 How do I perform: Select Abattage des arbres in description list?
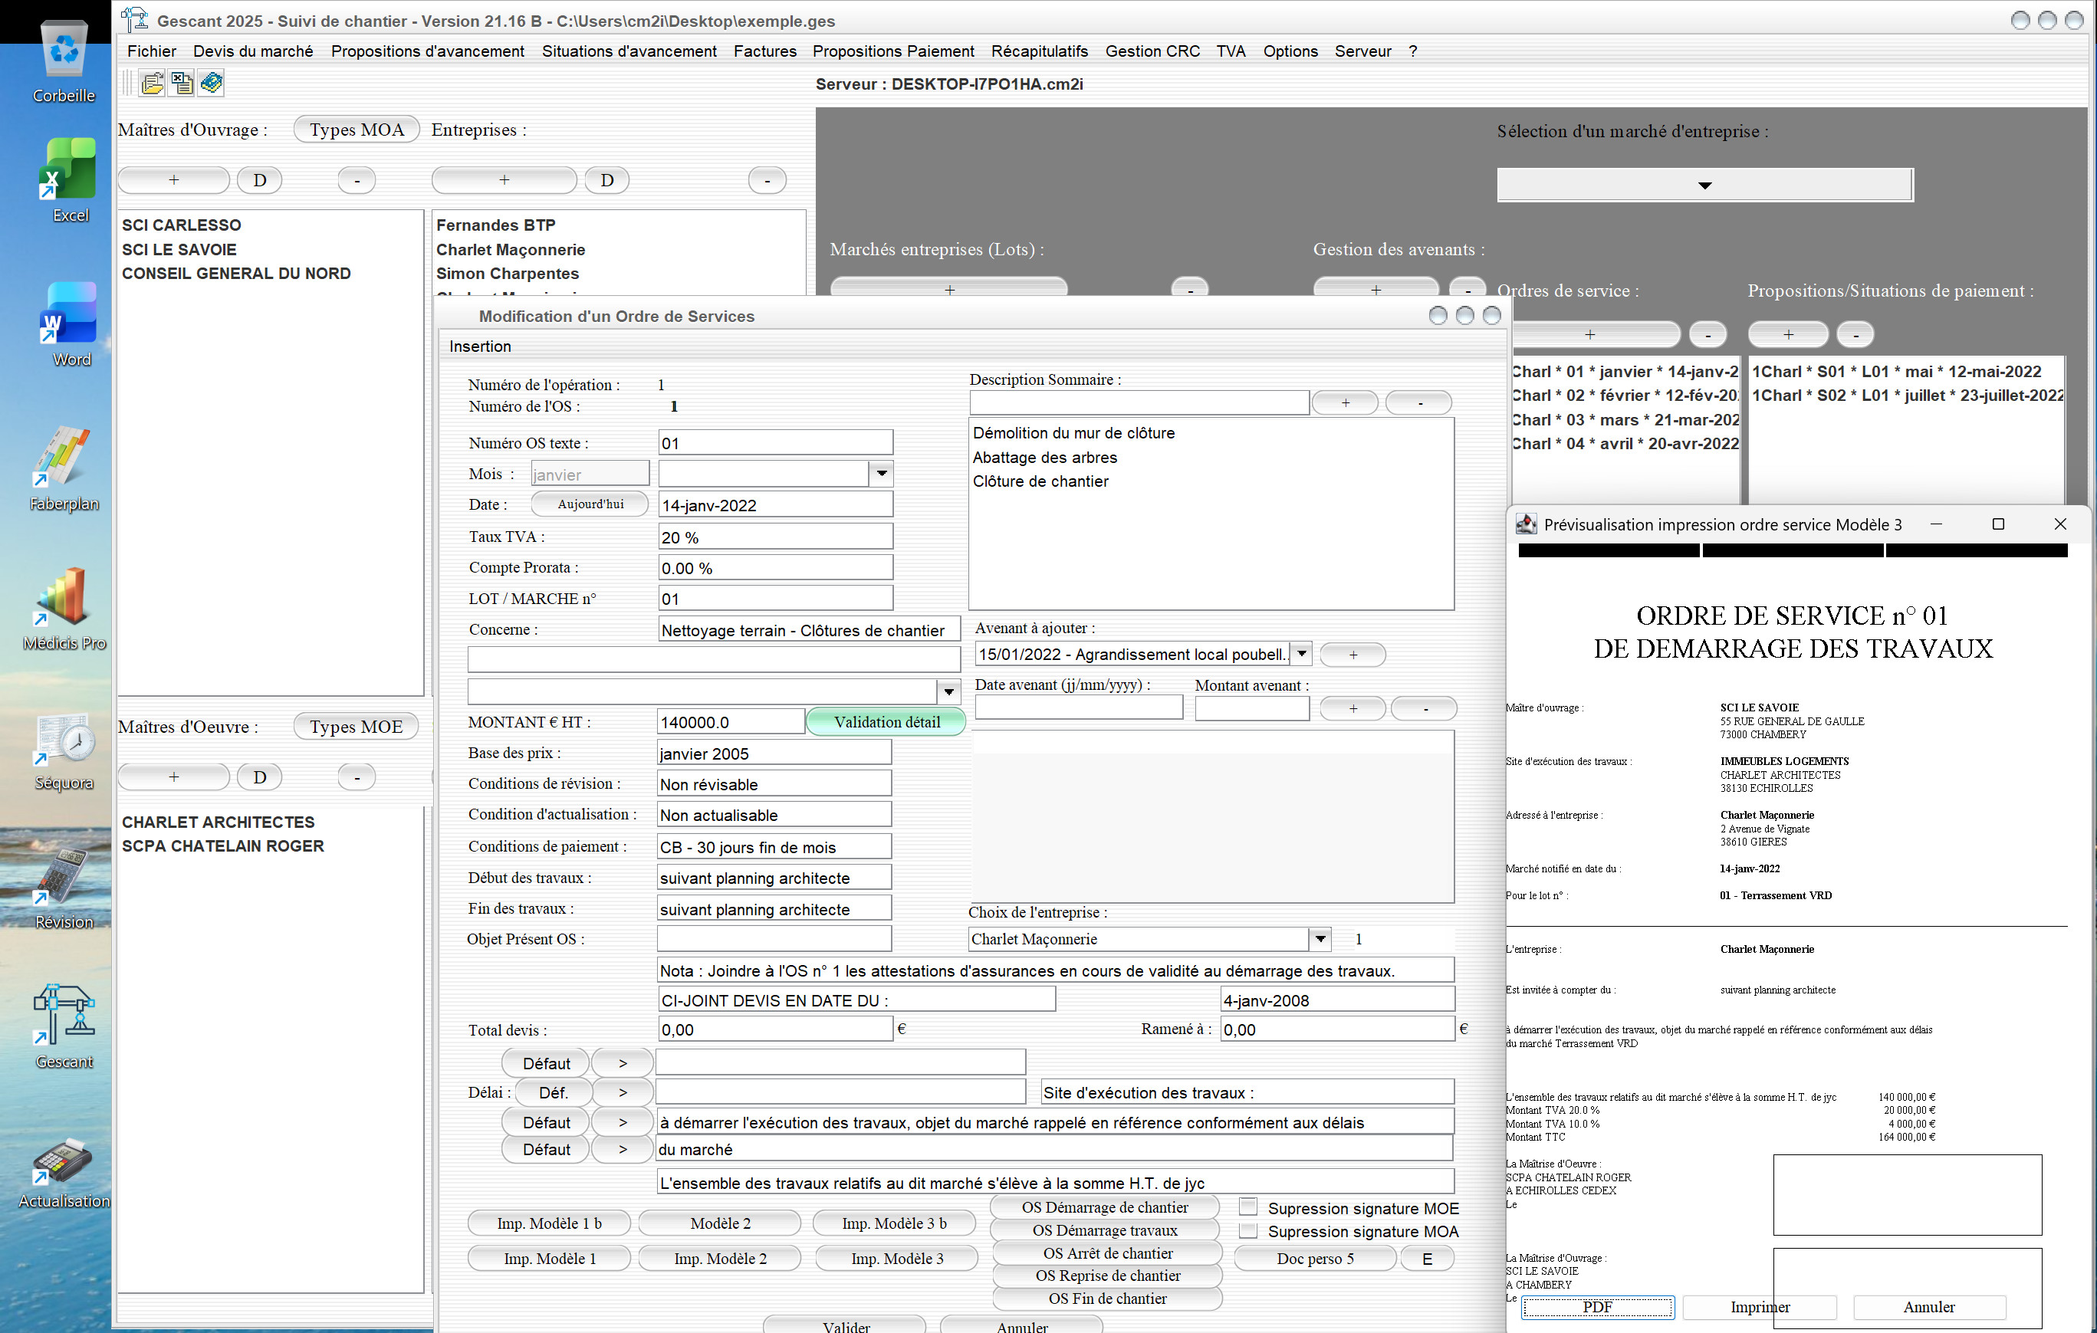click(1044, 457)
